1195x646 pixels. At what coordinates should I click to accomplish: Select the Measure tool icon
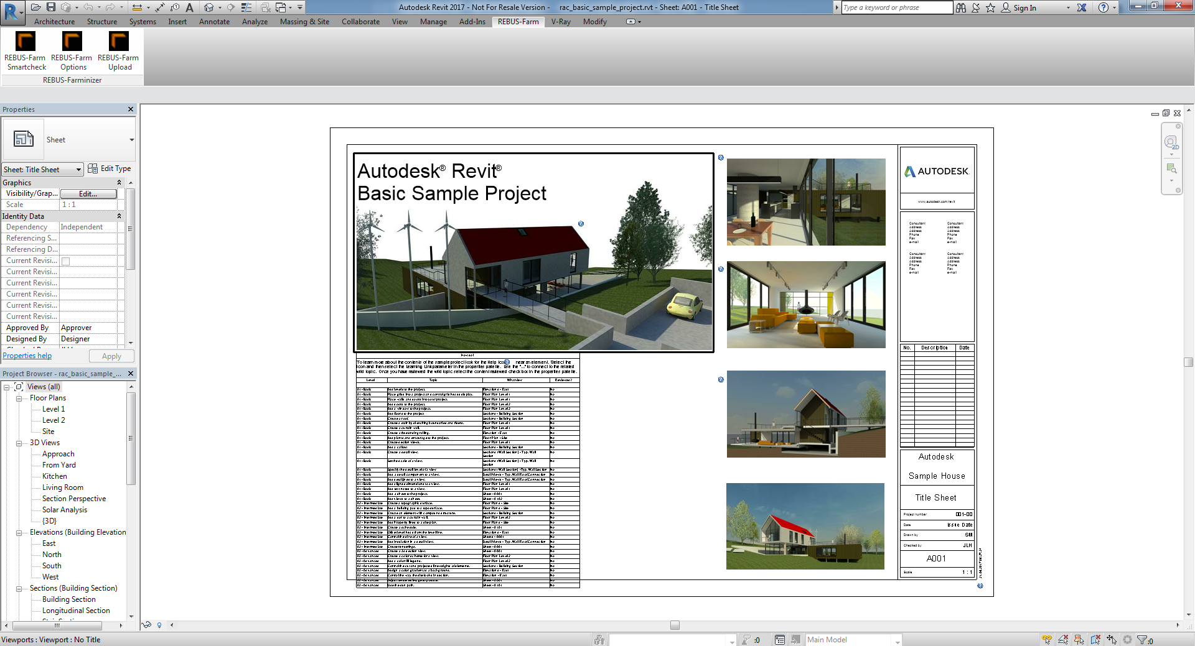[137, 7]
